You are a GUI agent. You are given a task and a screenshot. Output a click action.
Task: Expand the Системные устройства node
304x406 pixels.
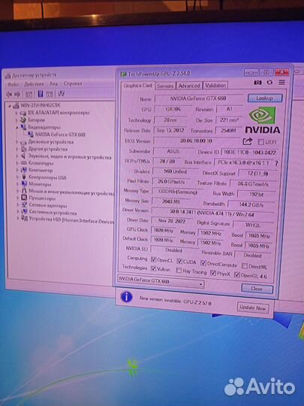click(x=18, y=211)
